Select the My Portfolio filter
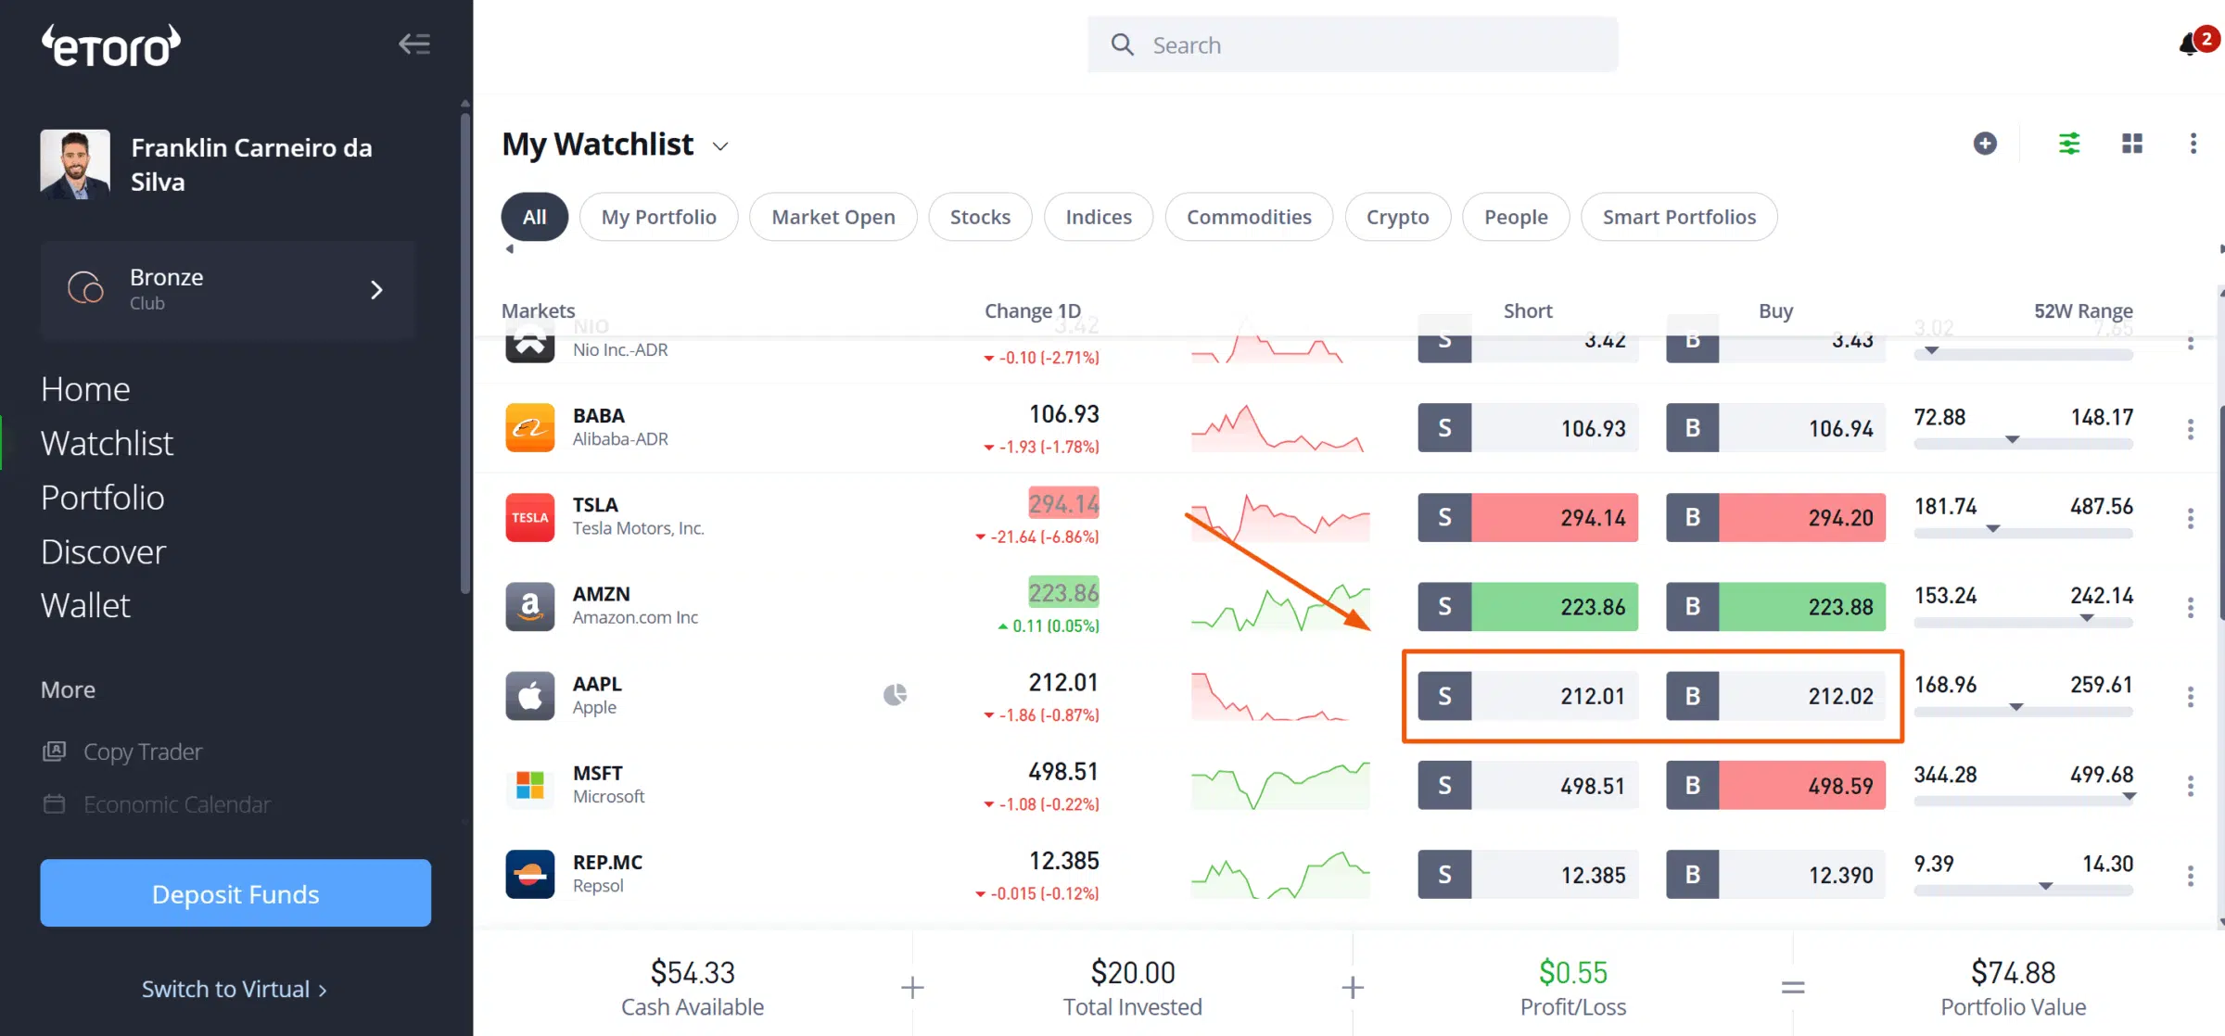The width and height of the screenshot is (2225, 1036). coord(658,217)
